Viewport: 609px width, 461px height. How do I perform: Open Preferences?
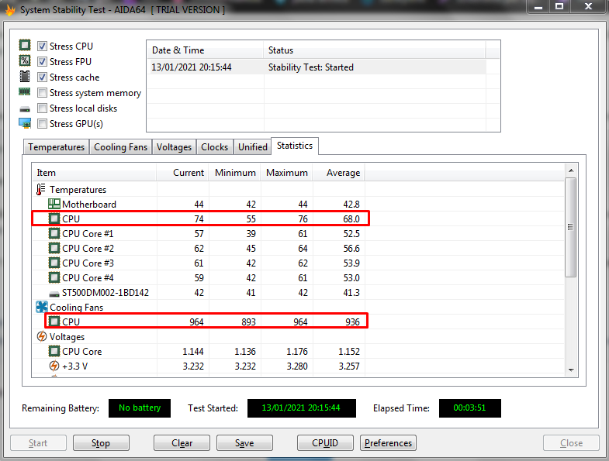388,442
